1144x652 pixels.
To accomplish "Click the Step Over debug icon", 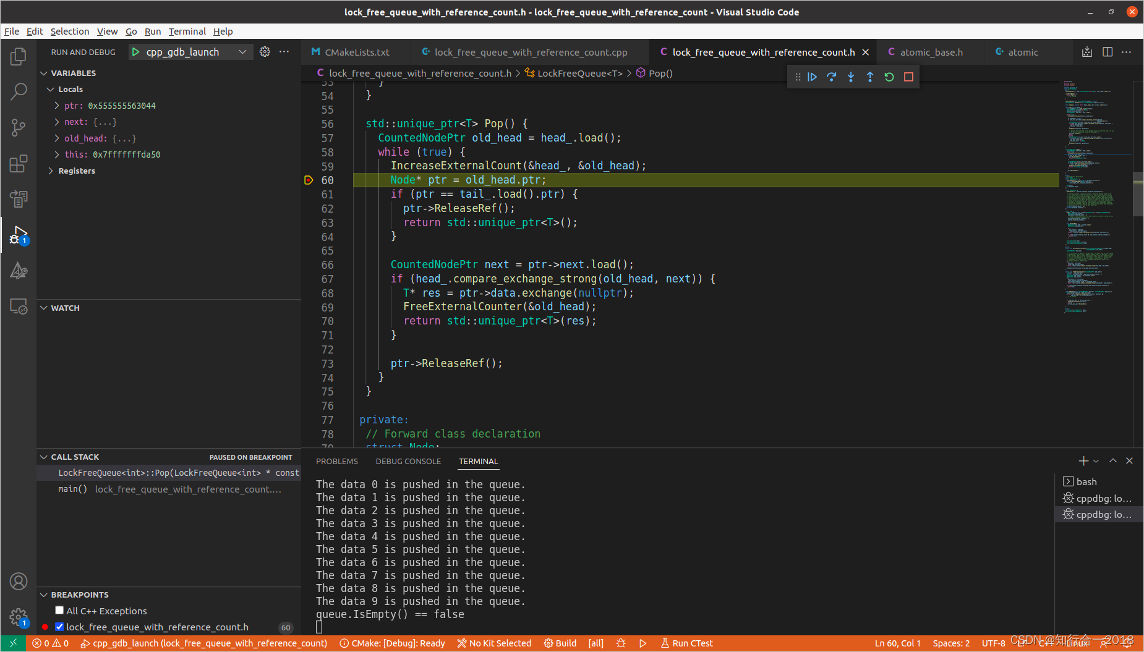I will coord(832,77).
